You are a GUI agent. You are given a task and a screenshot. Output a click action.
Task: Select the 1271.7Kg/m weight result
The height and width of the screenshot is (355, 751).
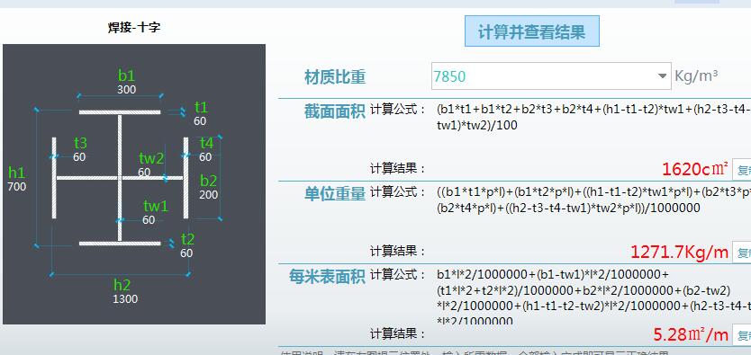click(679, 252)
